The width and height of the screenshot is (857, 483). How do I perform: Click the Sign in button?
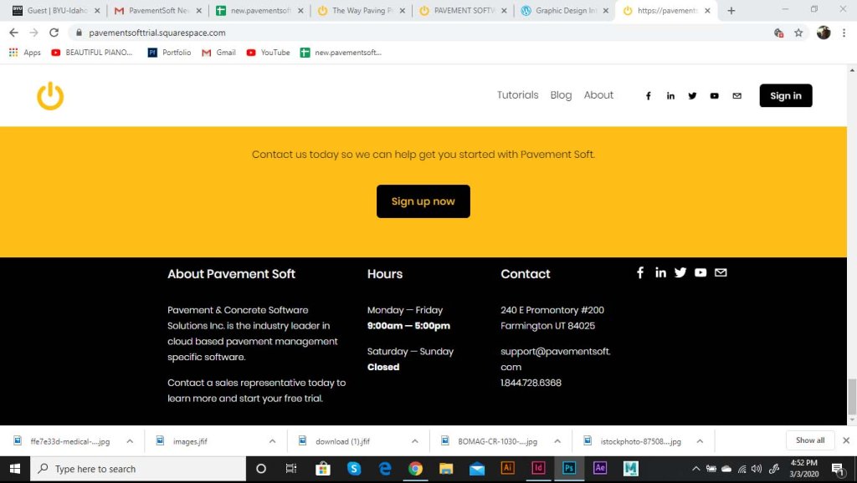tap(785, 96)
